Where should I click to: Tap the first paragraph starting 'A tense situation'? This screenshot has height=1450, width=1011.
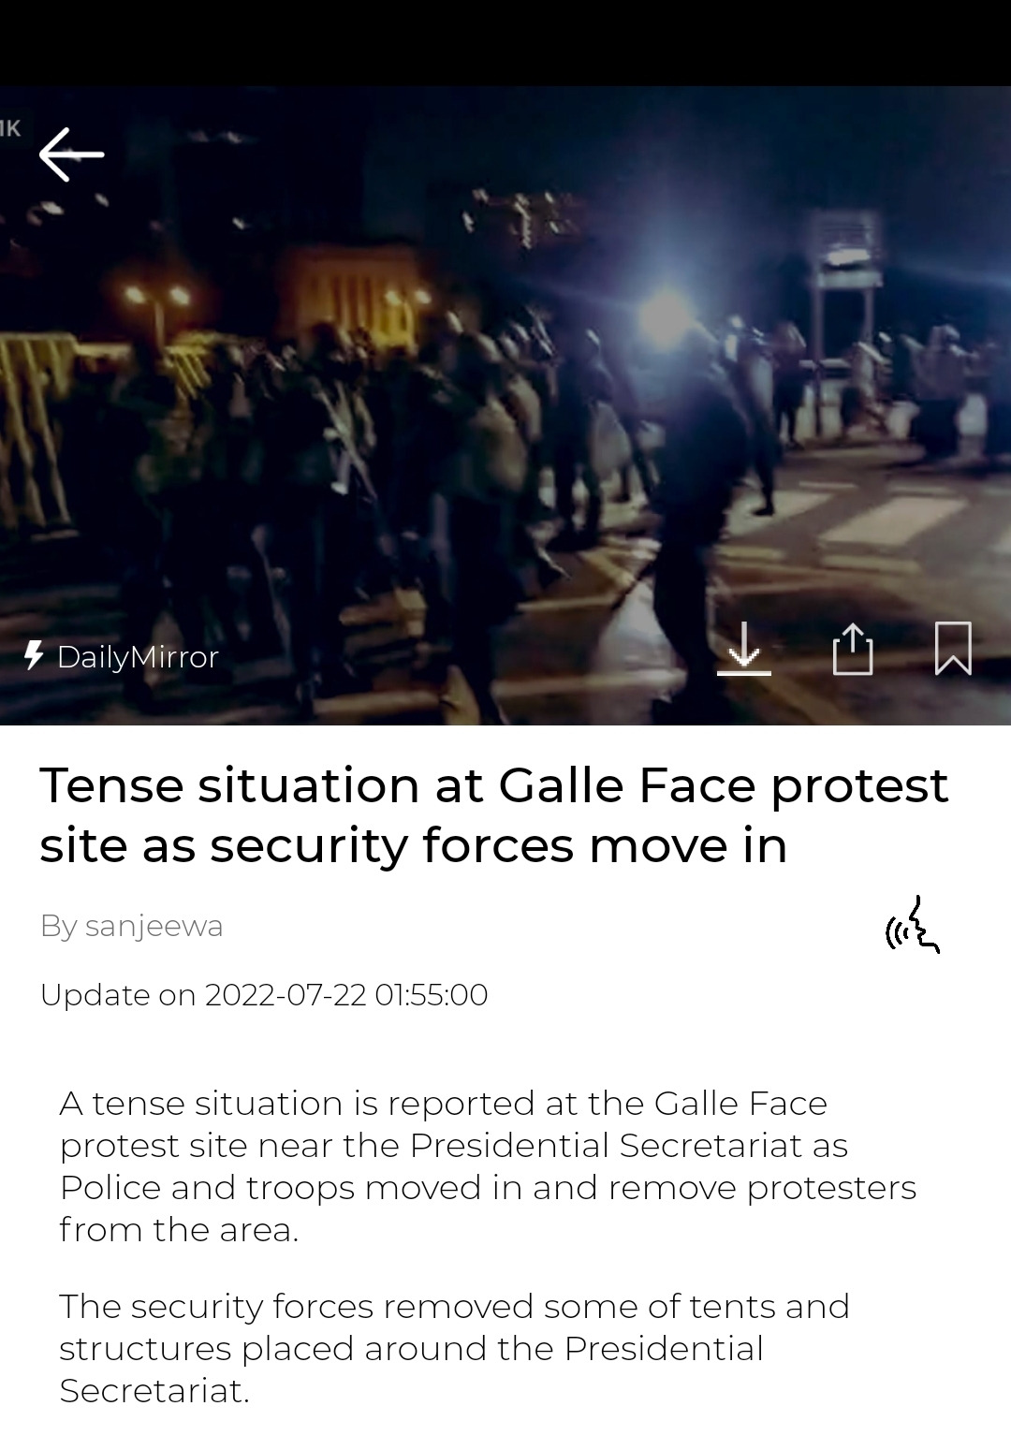[x=488, y=1165]
